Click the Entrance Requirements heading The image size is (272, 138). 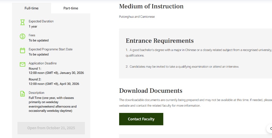pos(160,41)
